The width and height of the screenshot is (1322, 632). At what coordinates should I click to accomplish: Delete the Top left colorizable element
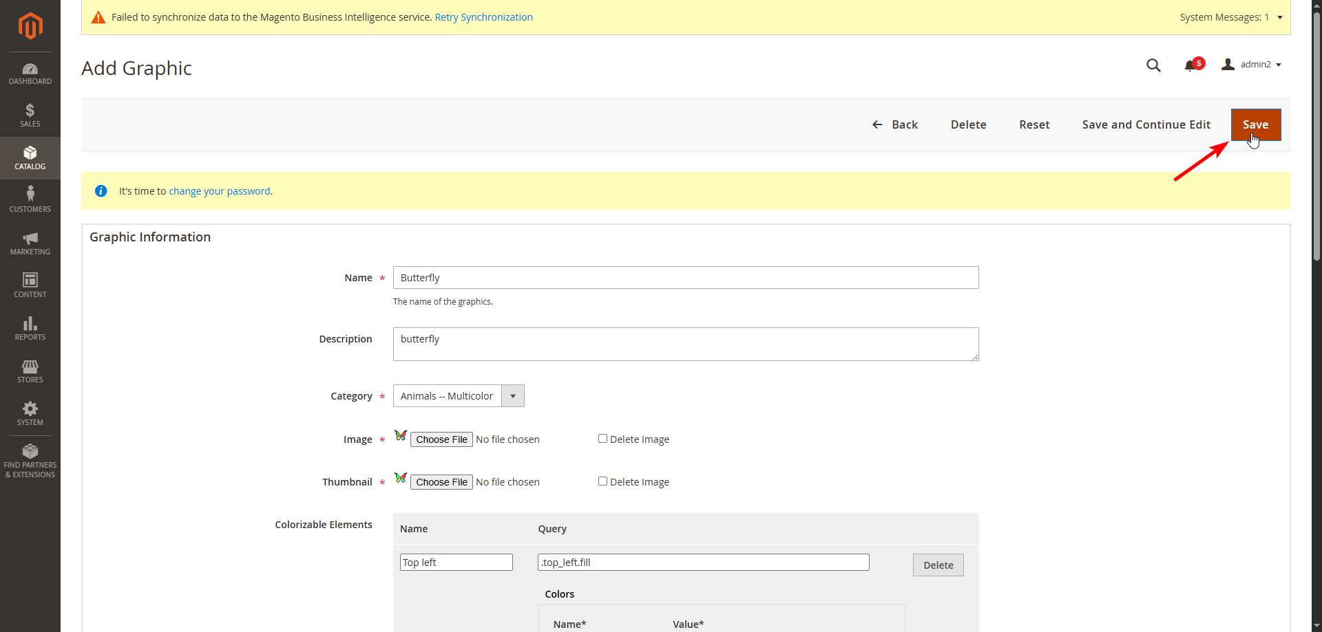click(x=938, y=565)
